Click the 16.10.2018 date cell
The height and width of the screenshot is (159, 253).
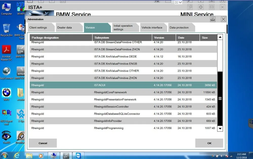pyautogui.click(x=185, y=56)
